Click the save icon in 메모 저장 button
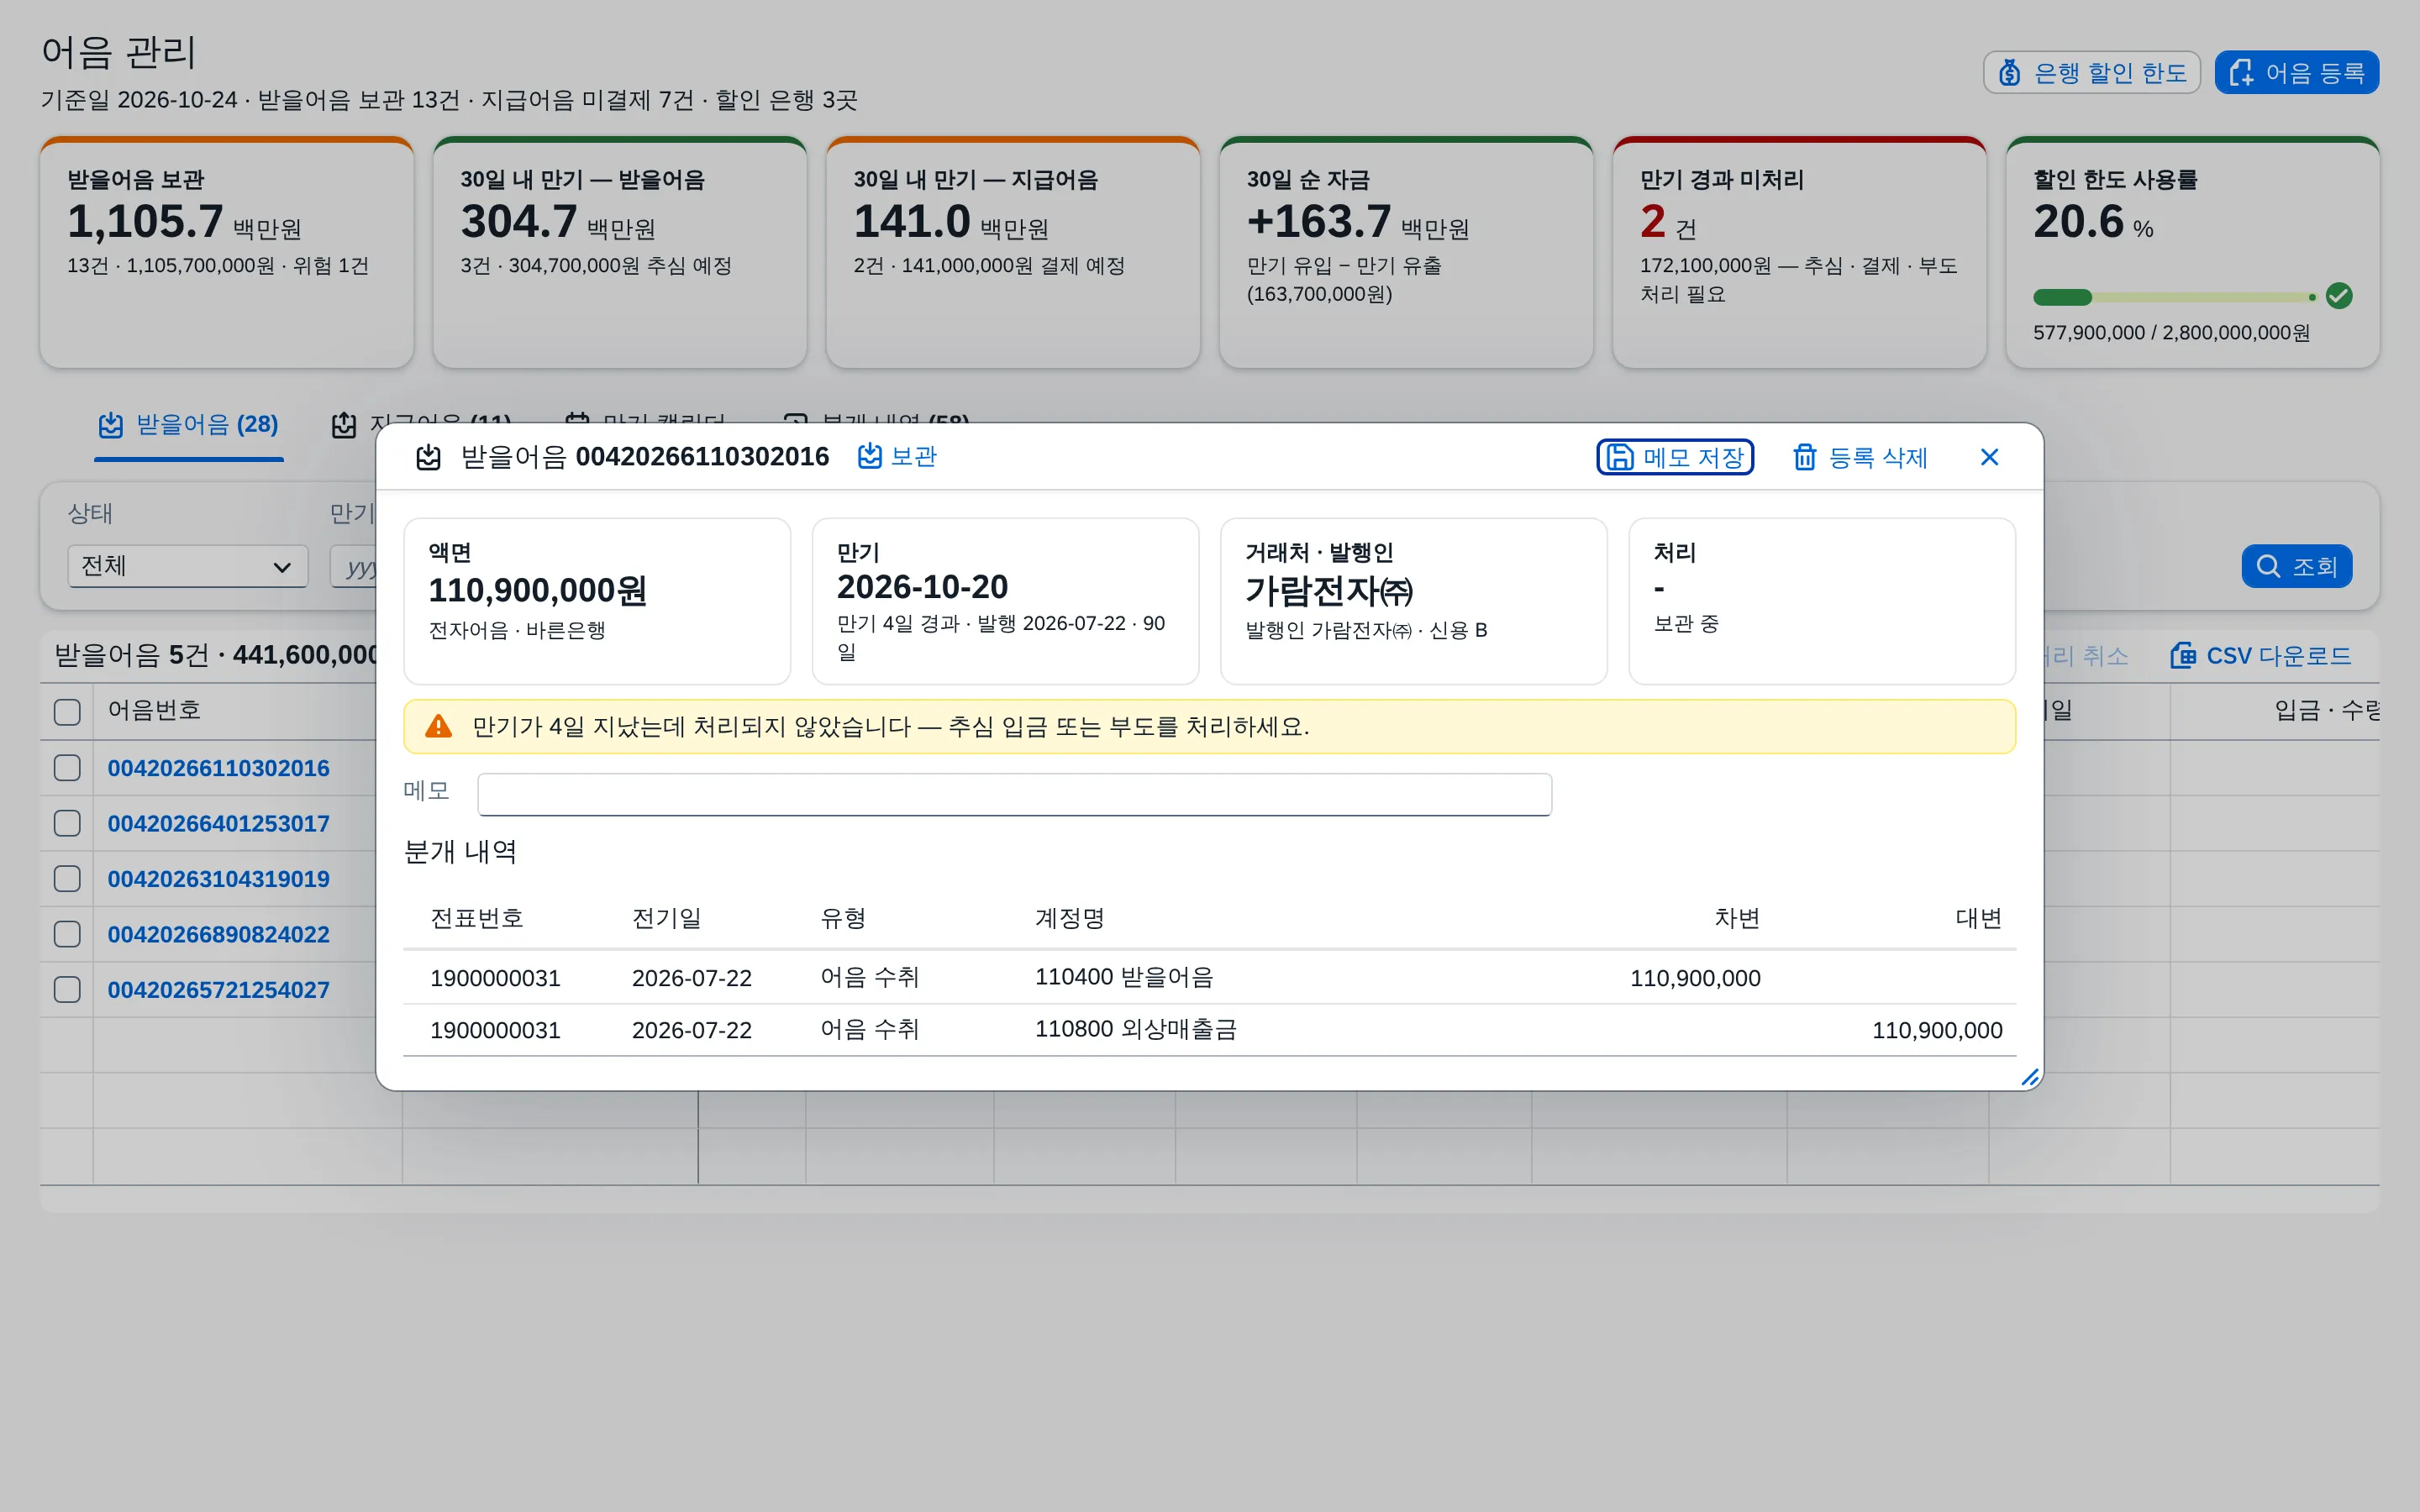This screenshot has width=2420, height=1512. point(1619,457)
